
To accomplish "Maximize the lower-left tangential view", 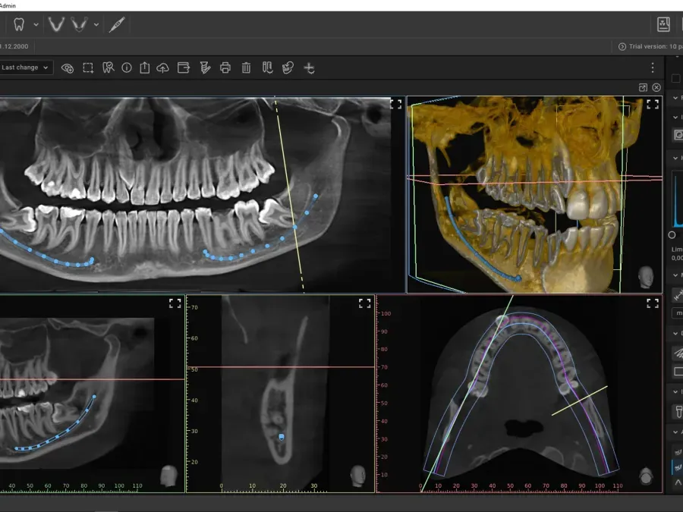I will (x=175, y=303).
